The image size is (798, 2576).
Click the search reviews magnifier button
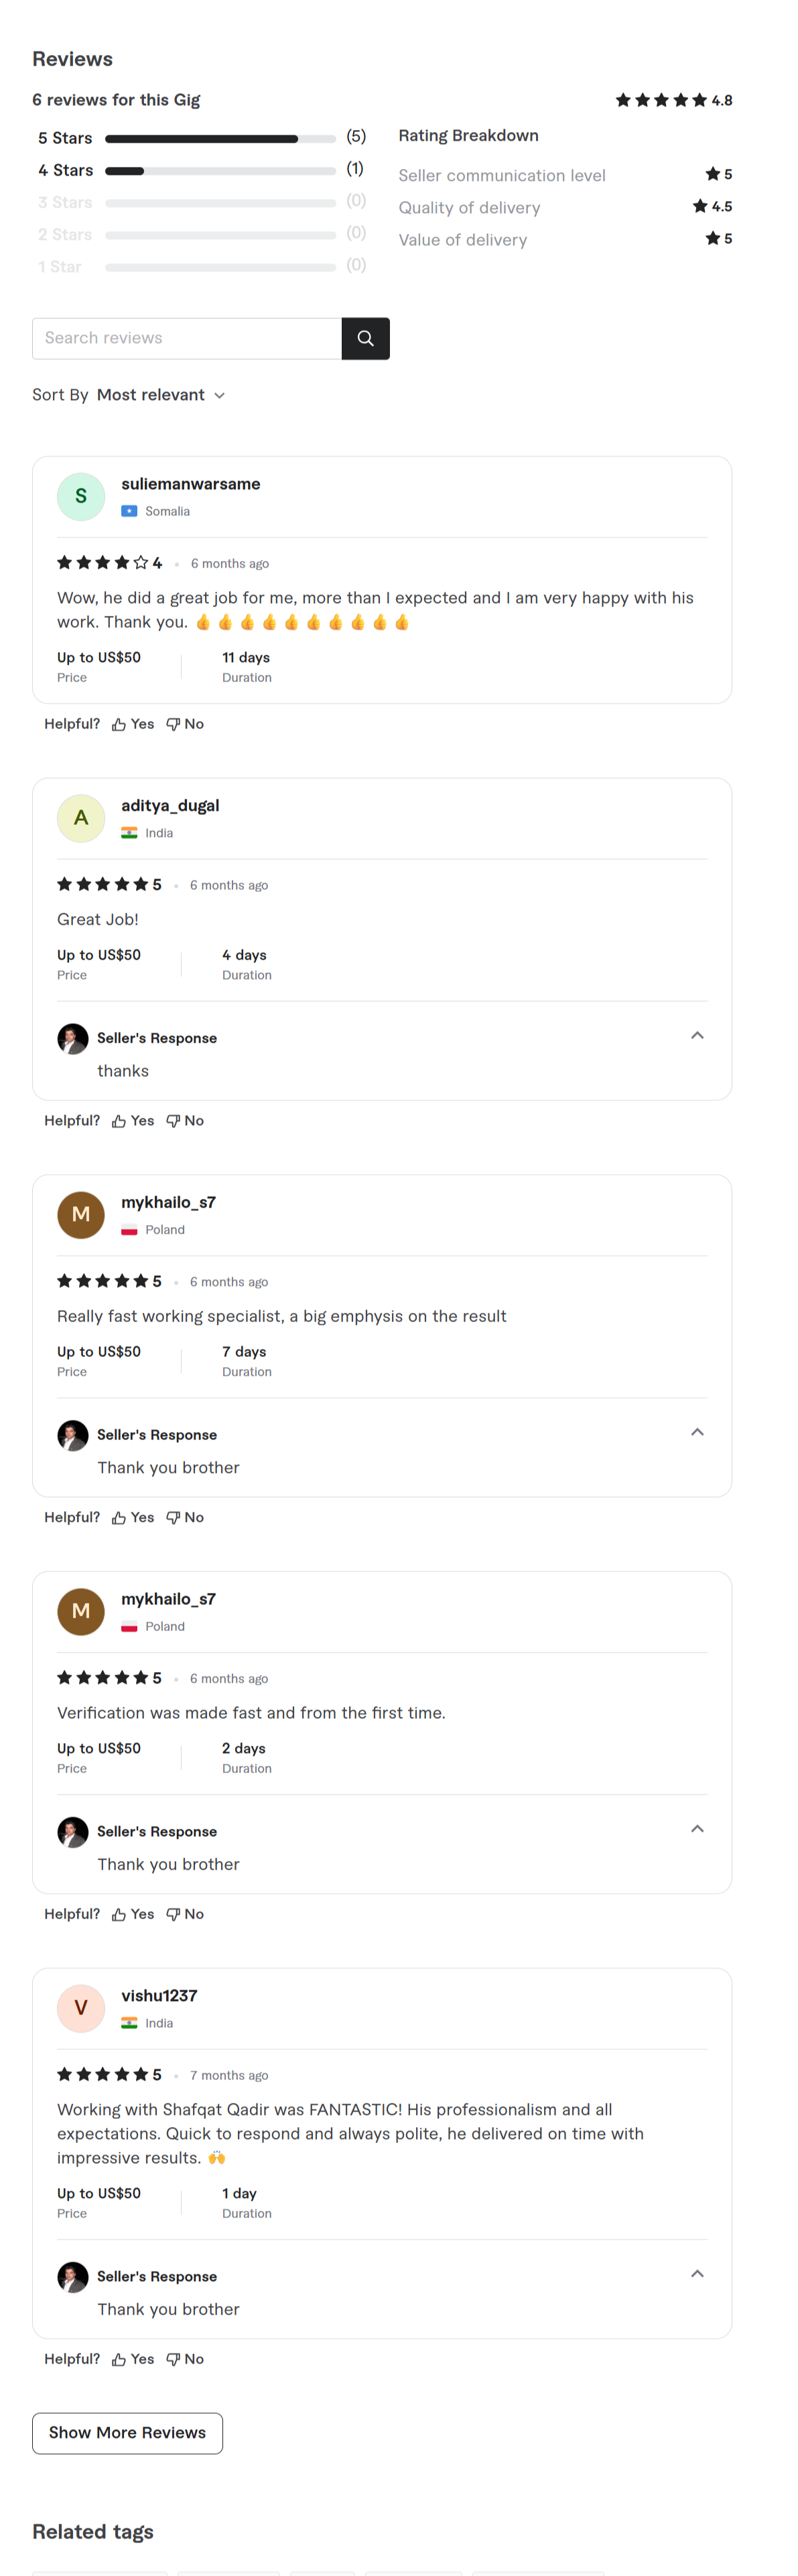(365, 338)
